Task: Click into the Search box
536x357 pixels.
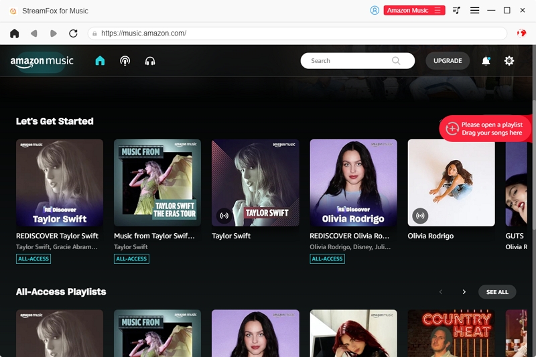Action: click(357, 61)
